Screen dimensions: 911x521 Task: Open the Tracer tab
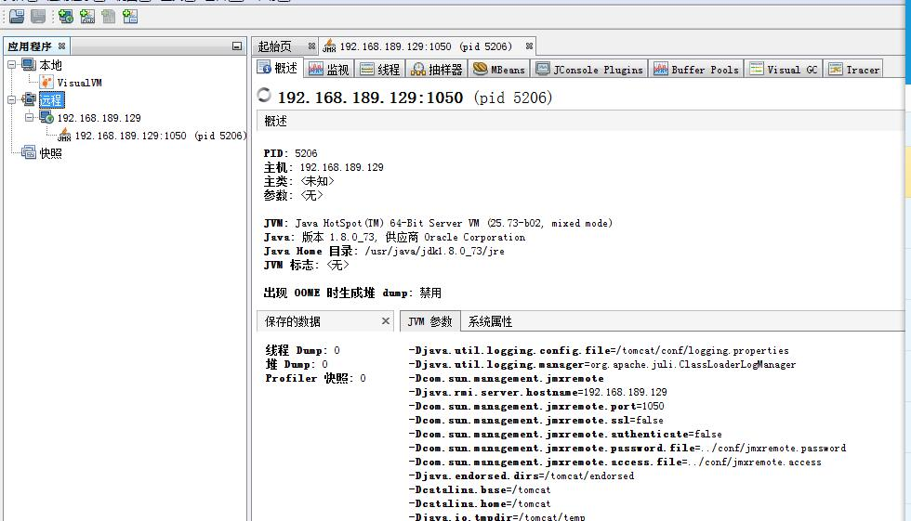tap(853, 70)
